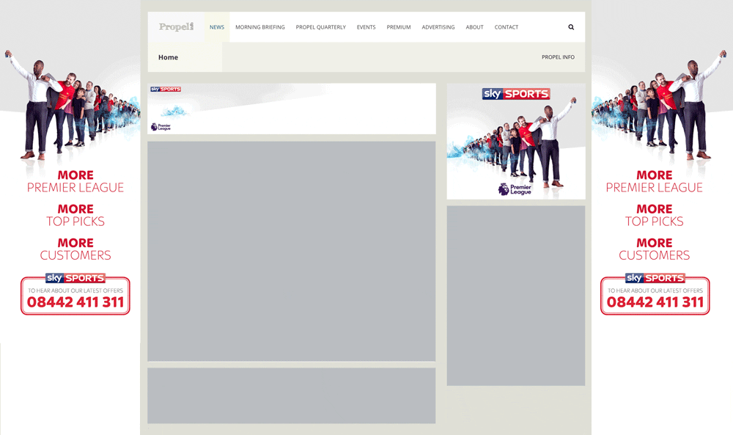This screenshot has width=733, height=435.
Task: Go to Morning Briefing
Action: (260, 27)
